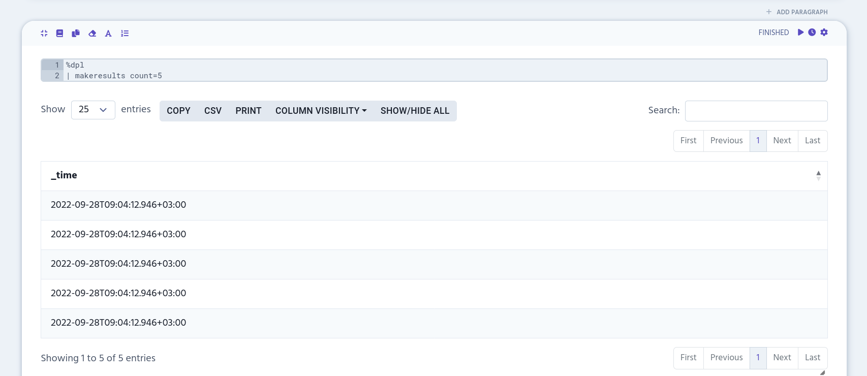Select page 1 in bottom pagination
This screenshot has width=867, height=376.
tap(758, 358)
